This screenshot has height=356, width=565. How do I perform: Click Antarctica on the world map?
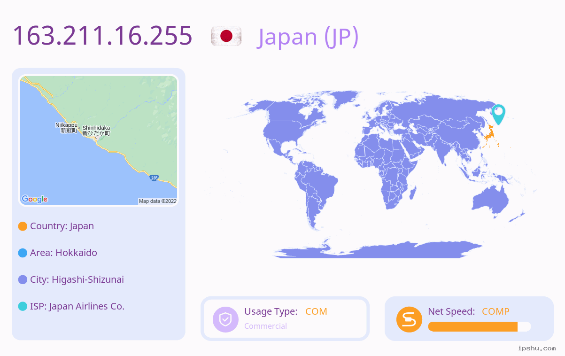[x=378, y=249]
